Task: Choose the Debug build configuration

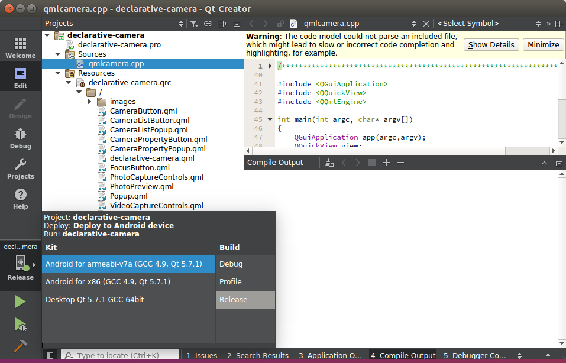Action: coord(245,264)
